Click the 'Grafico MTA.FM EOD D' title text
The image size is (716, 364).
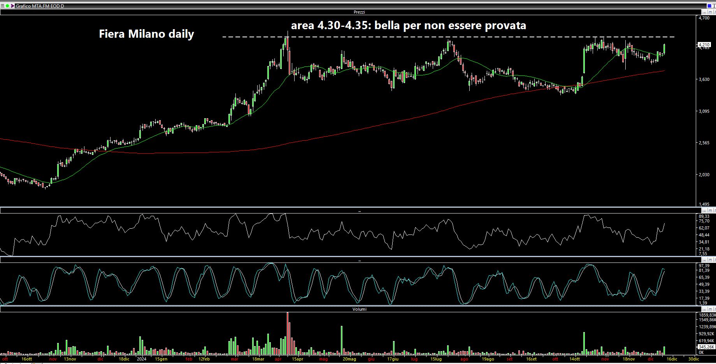click(40, 6)
